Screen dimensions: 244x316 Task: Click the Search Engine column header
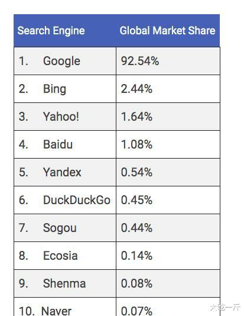point(51,31)
